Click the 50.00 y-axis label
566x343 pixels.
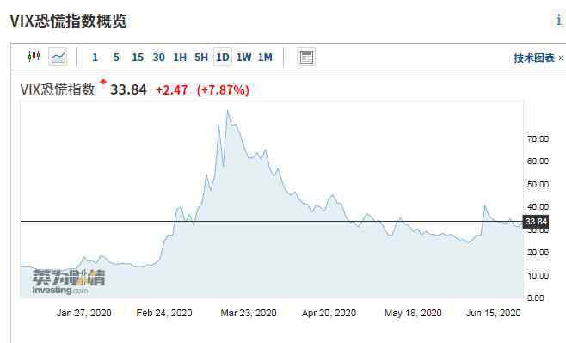tap(538, 184)
